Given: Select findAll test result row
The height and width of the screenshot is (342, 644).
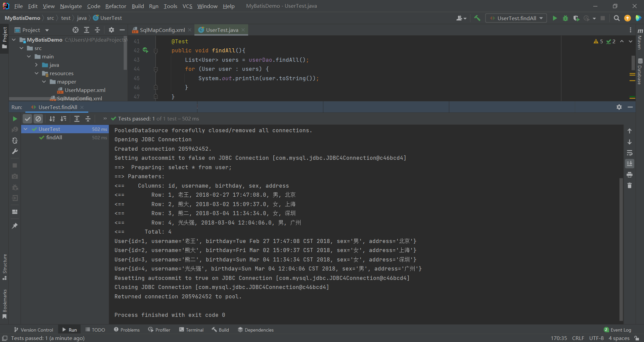Looking at the screenshot, I should (65, 138).
